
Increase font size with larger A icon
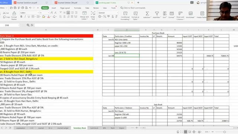[52, 13]
